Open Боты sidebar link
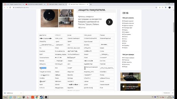The image size is (177, 99). click(x=125, y=41)
